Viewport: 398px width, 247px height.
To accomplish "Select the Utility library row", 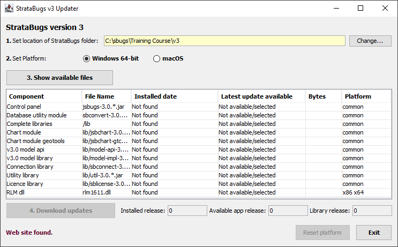I will tap(199, 175).
